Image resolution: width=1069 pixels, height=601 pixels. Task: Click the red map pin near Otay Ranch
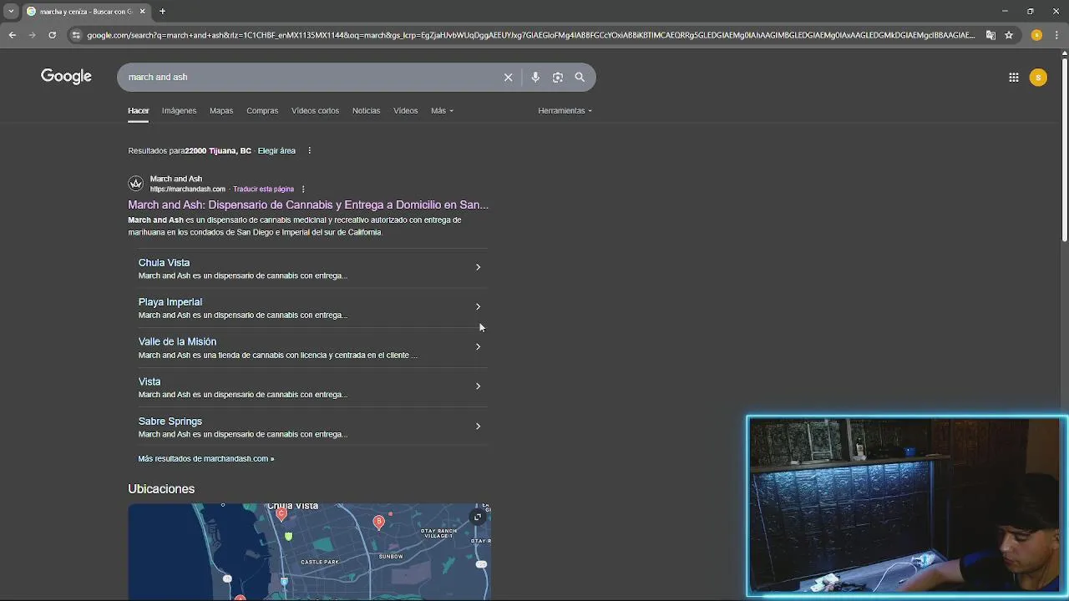tap(378, 523)
